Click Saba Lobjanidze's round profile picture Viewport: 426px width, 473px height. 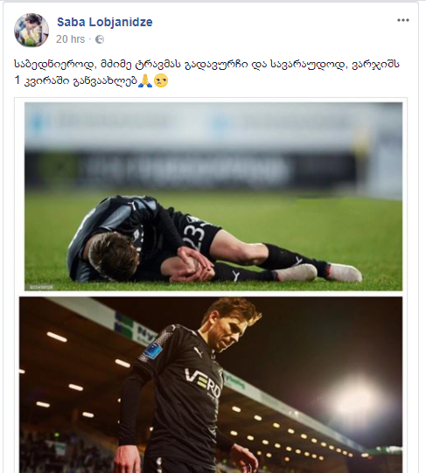[31, 30]
